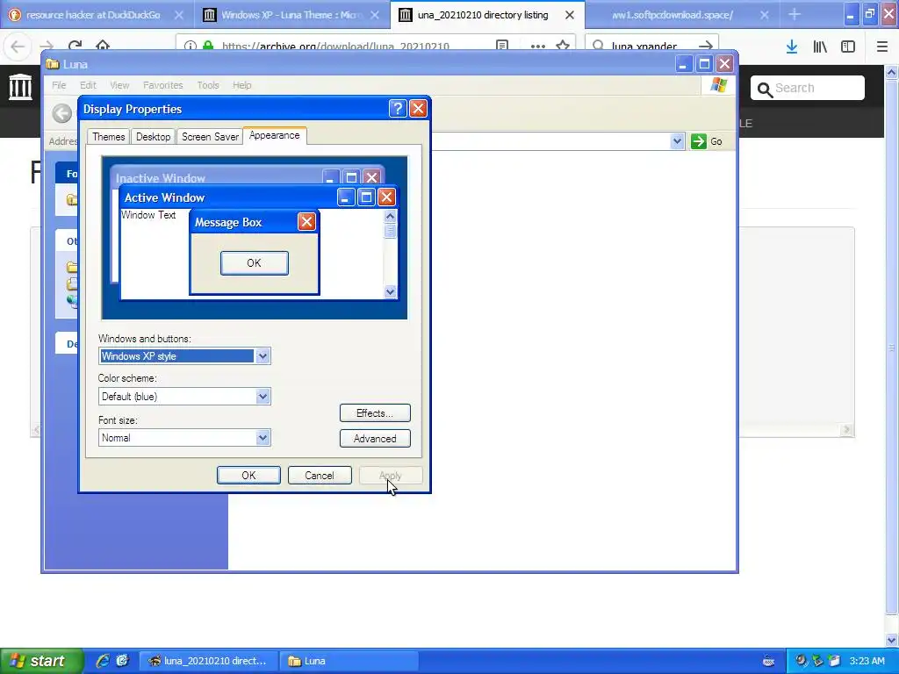Screen dimensions: 899x674
Task: Open Edit menu in Luna window
Action: (x=88, y=85)
